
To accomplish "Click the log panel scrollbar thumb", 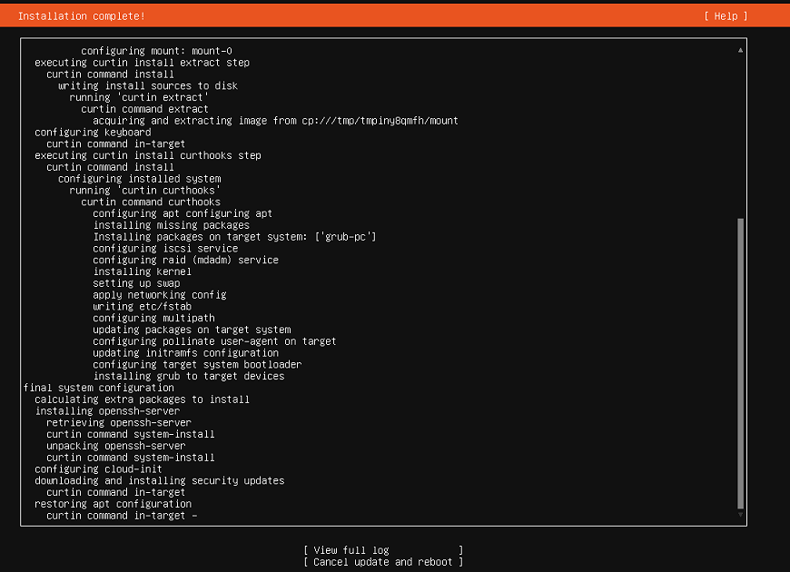I will click(741, 363).
